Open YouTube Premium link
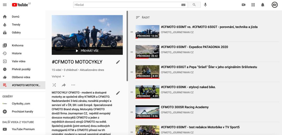 point(23,129)
